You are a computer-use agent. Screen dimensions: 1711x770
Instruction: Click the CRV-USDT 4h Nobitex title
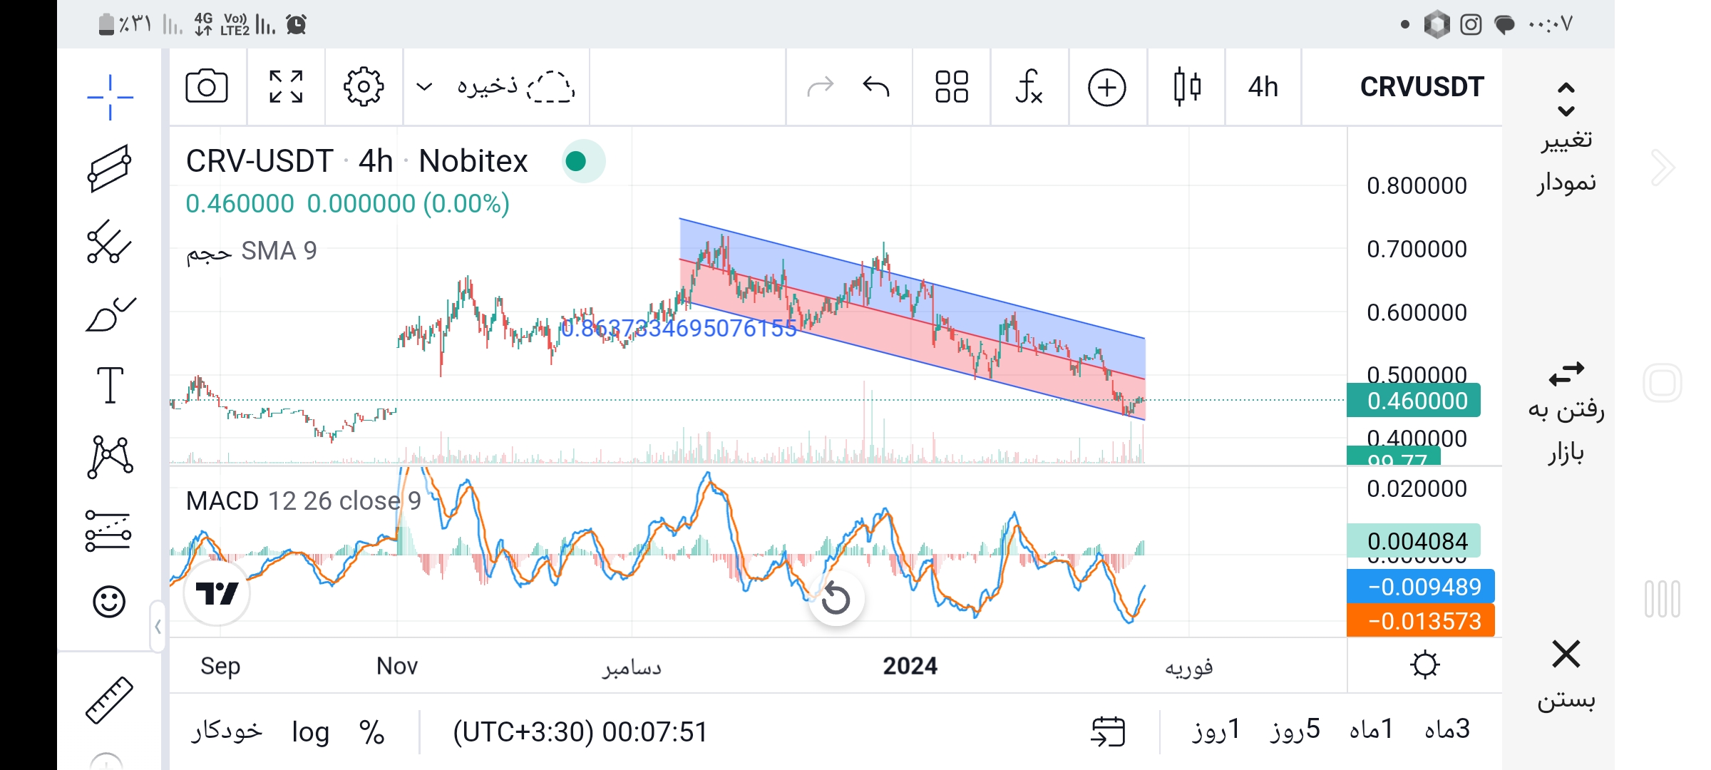(356, 161)
